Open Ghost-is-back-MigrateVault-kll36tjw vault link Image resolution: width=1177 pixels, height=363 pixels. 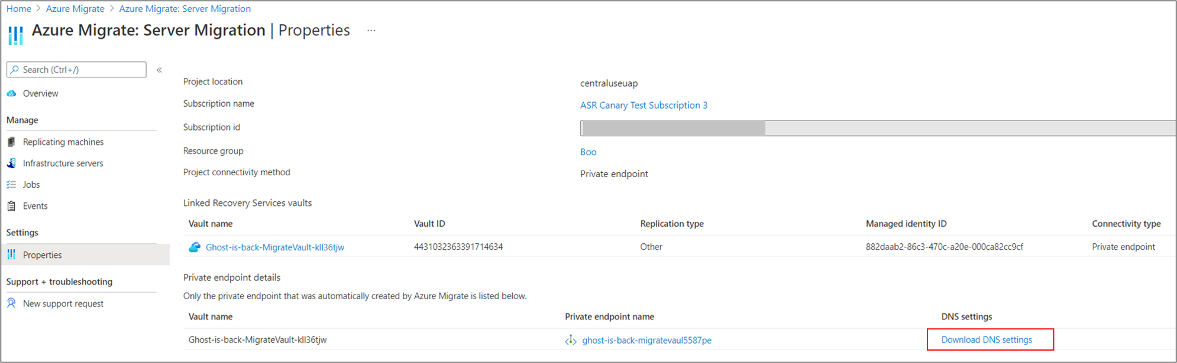[x=275, y=247]
